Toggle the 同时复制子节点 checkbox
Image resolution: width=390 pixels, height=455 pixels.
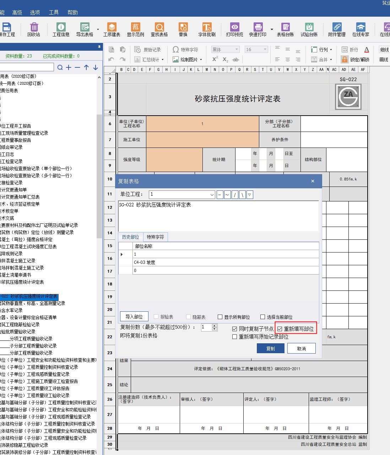(x=235, y=329)
